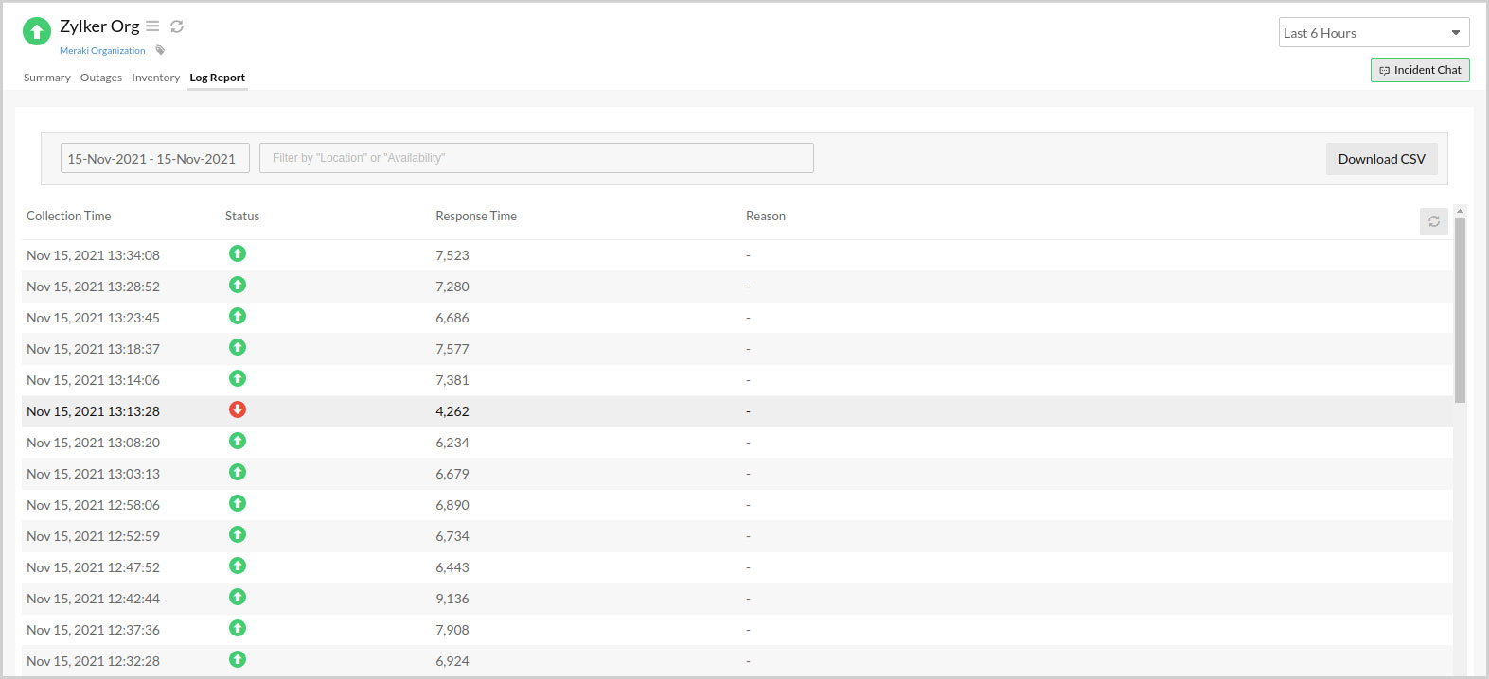Click the up status icon for 12:47:52 row
The height and width of the screenshot is (679, 1489).
(x=238, y=566)
